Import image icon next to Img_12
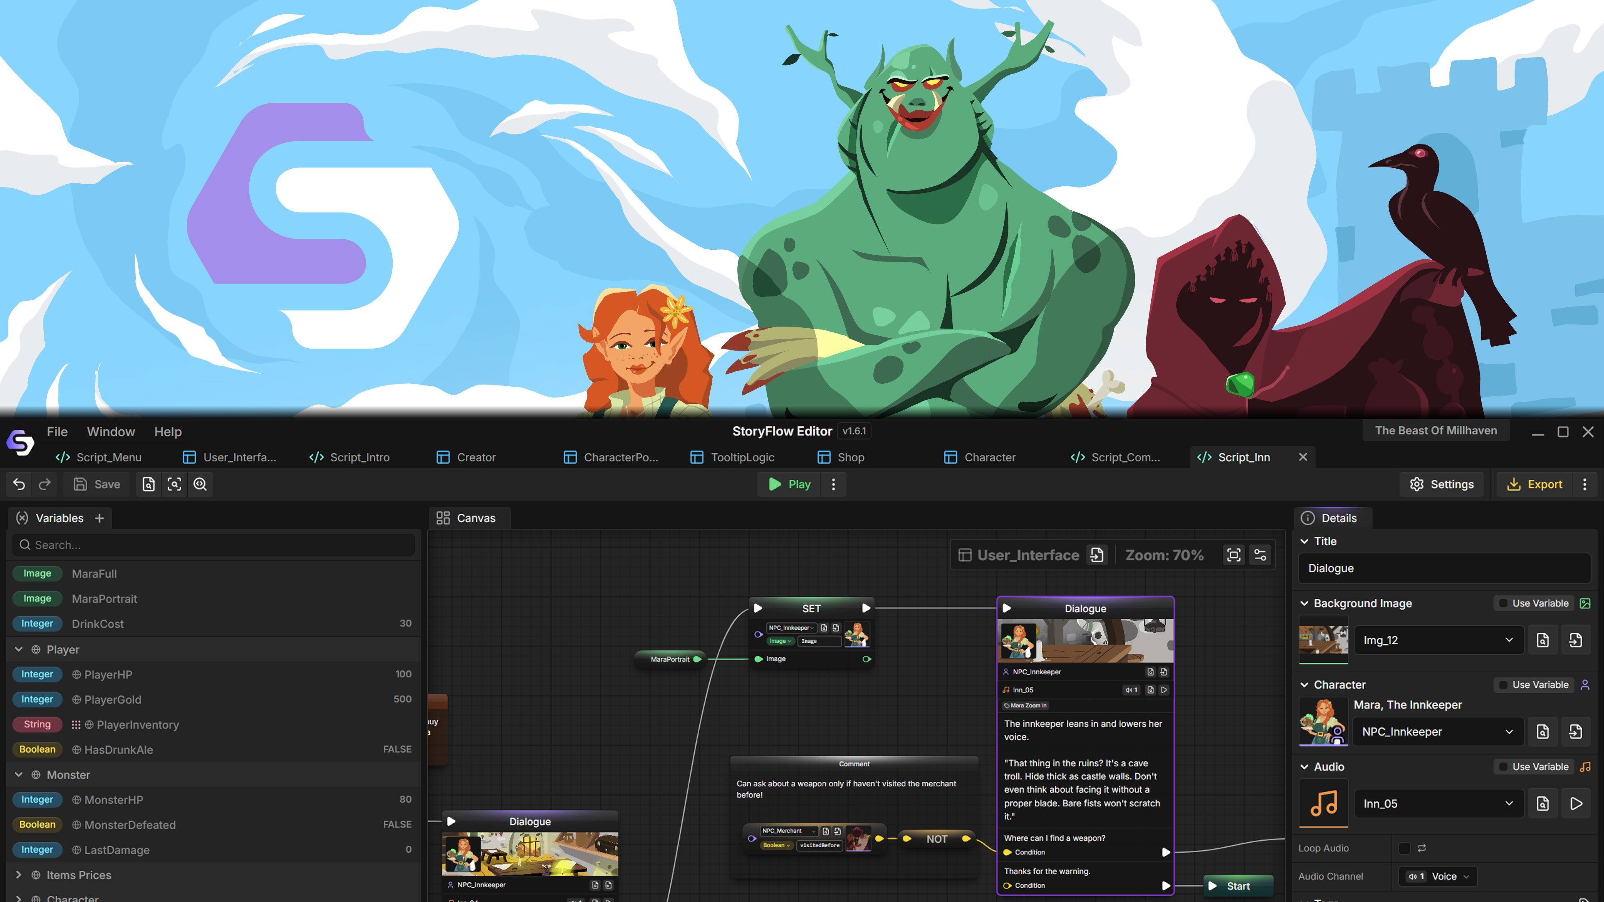This screenshot has height=902, width=1604. (x=1576, y=640)
